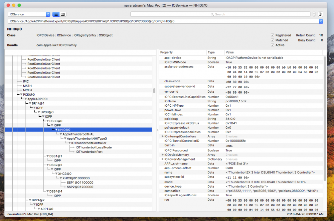Select SSP1@01100000 in the tree
Viewport: 334px width, 221px height.
(80, 183)
